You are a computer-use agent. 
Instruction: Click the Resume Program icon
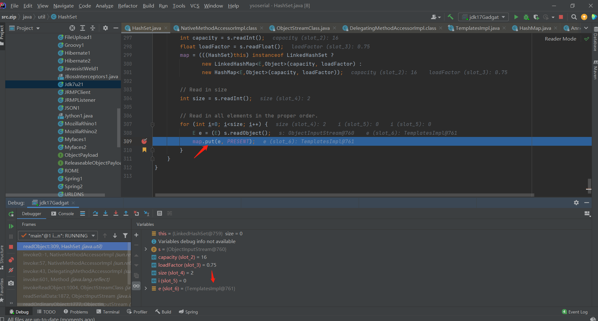click(11, 226)
